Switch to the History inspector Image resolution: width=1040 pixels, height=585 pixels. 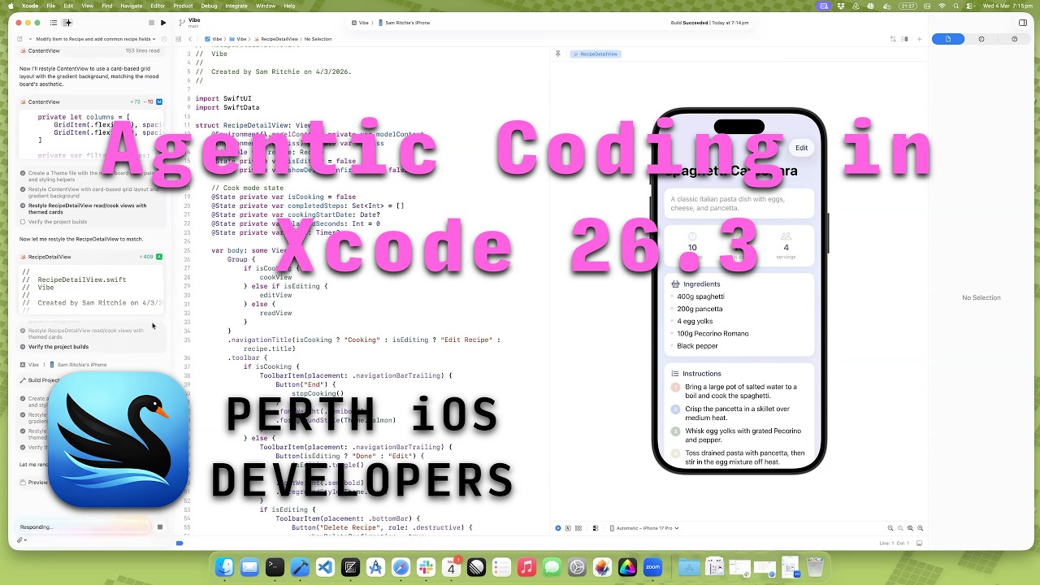click(x=981, y=39)
